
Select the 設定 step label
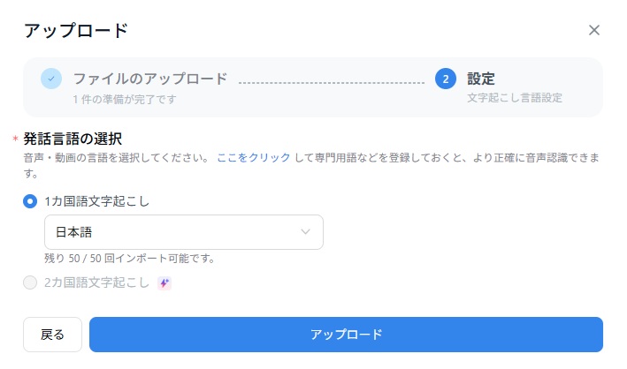pyautogui.click(x=481, y=79)
